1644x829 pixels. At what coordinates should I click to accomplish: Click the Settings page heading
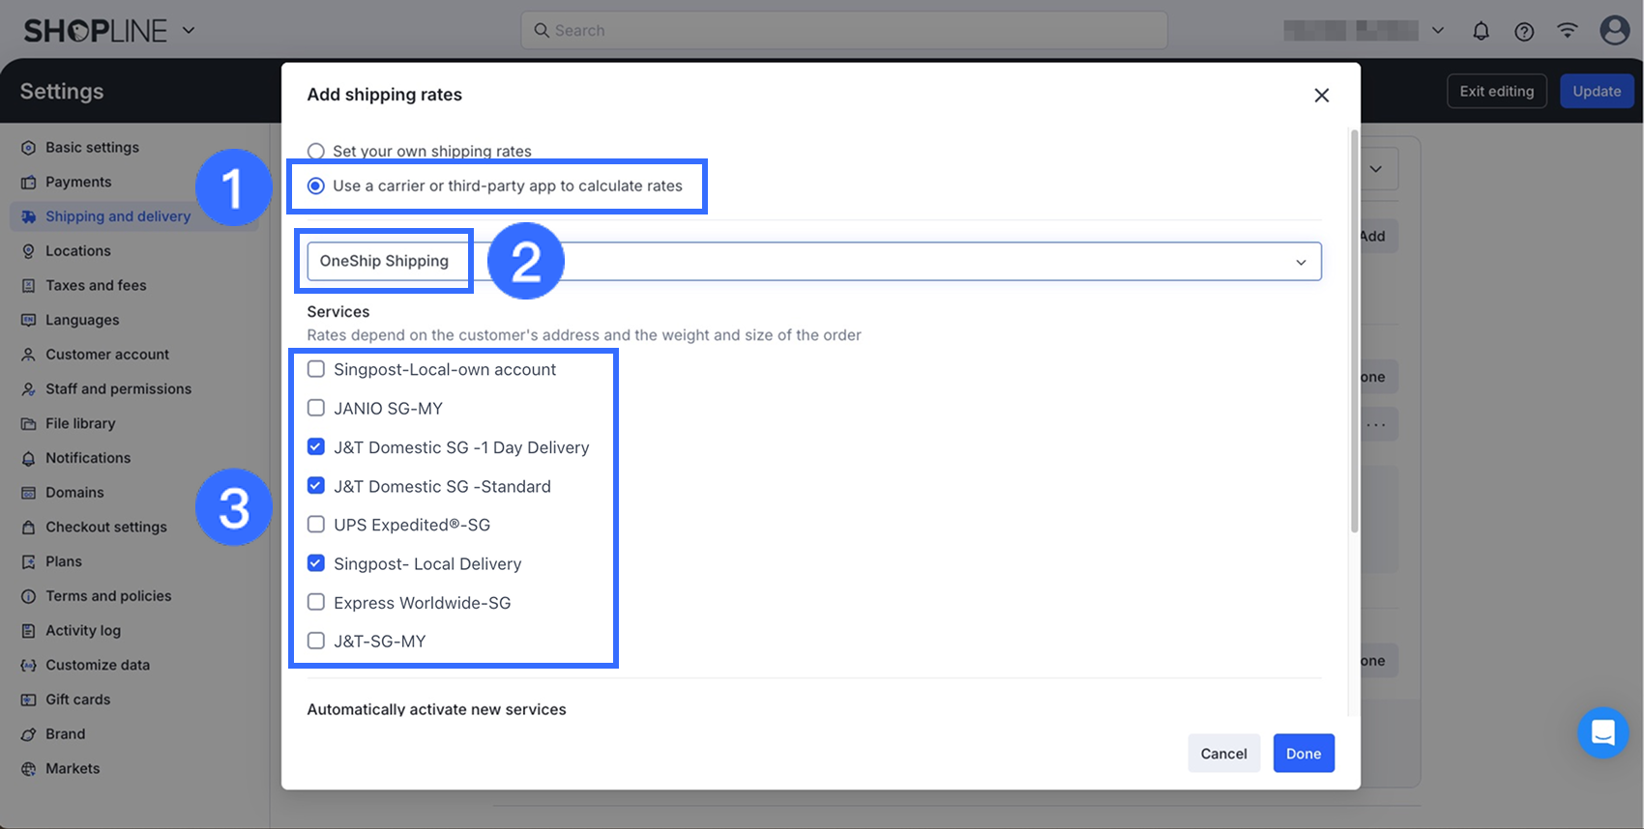[62, 91]
